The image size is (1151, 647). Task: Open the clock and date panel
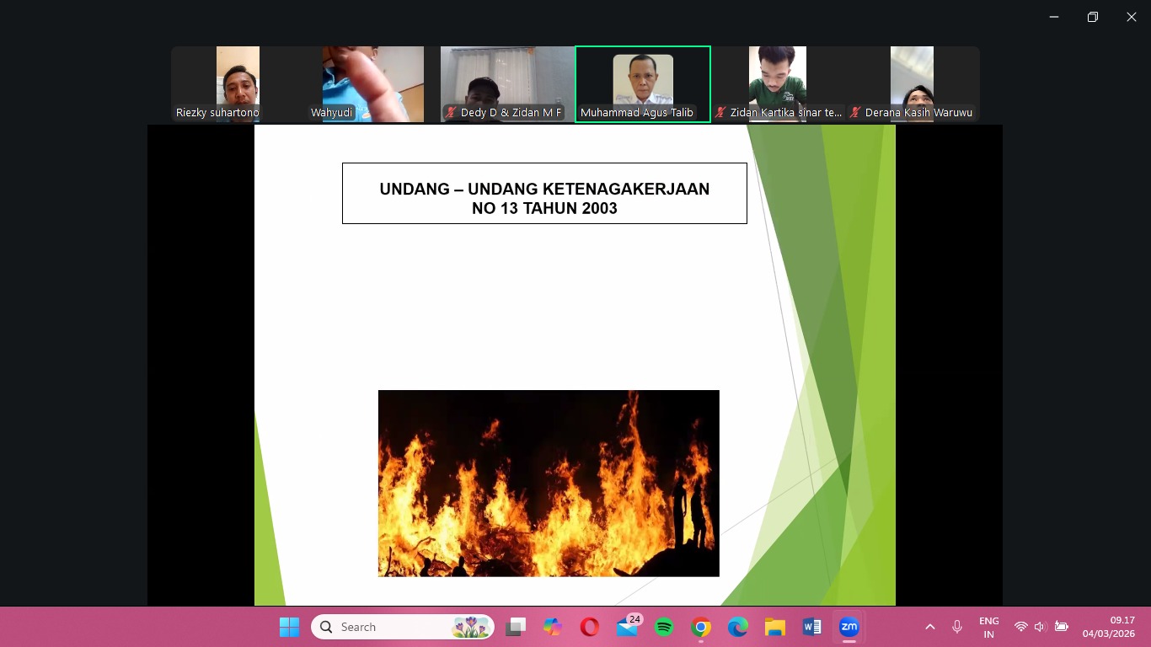point(1109,627)
